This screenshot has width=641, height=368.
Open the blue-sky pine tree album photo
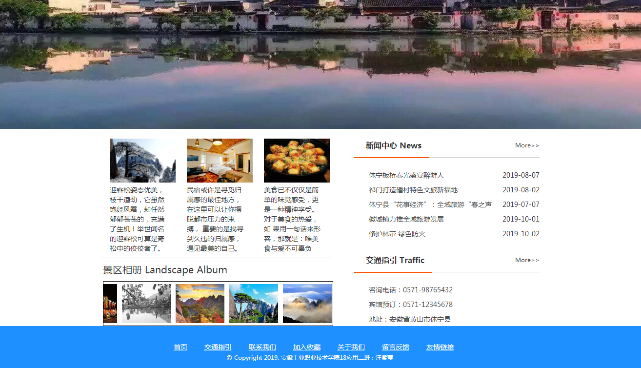click(254, 304)
